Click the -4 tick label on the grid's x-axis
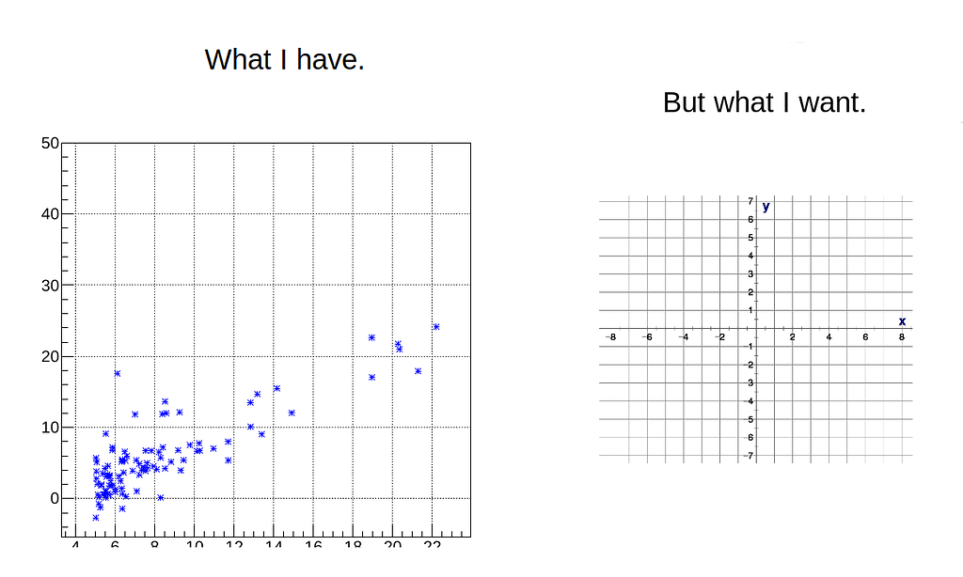 click(x=684, y=336)
